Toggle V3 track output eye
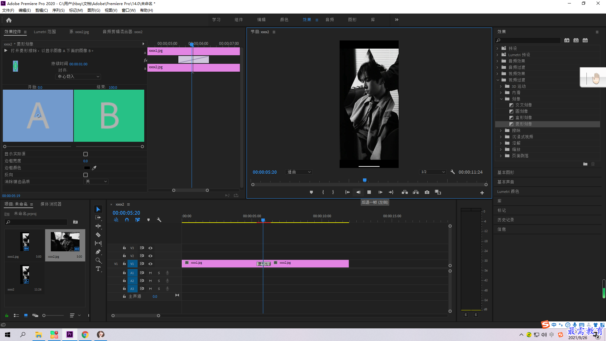 [151, 248]
